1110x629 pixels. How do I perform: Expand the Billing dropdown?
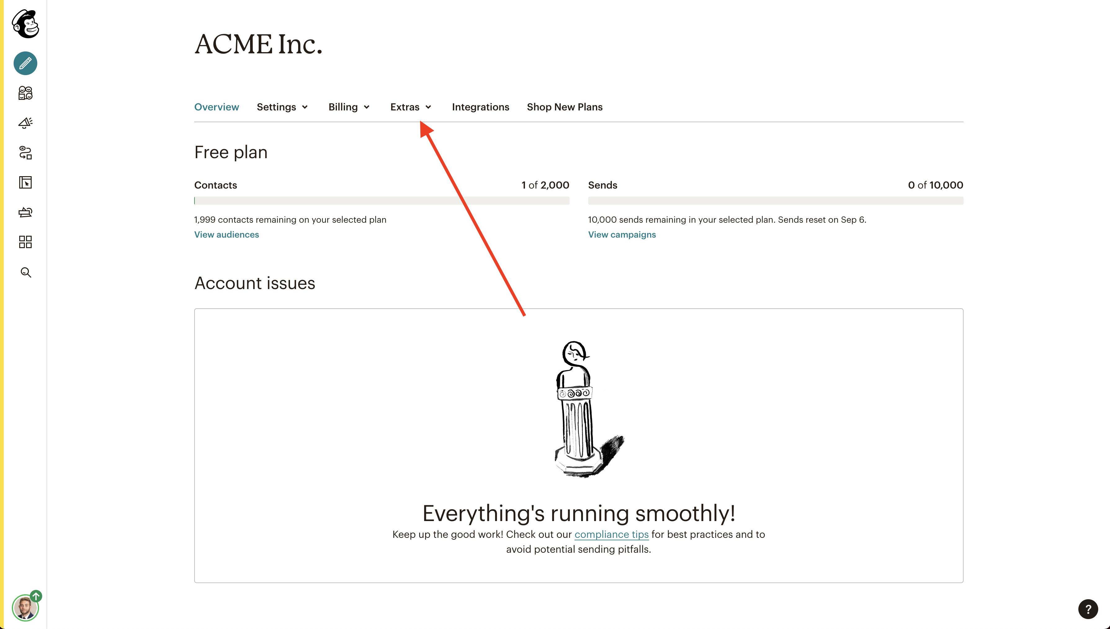point(349,107)
